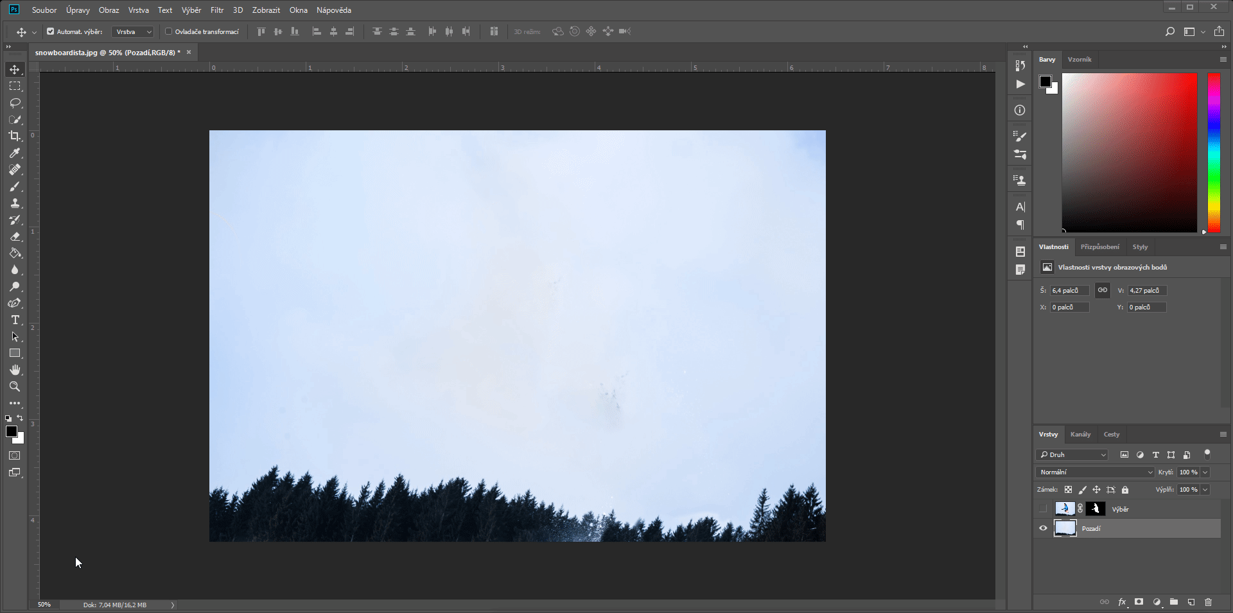Screen dimensions: 1233x613
Task: Switch to the Kanály tab
Action: (x=1081, y=435)
